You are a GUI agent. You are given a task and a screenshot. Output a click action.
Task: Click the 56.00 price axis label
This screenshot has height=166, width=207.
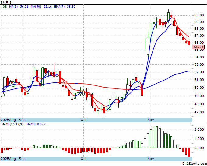199,43
